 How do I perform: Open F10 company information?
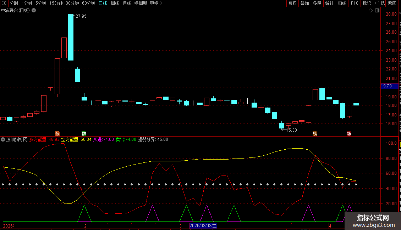tap(355, 3)
